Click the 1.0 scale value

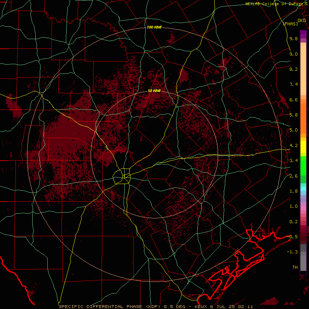tap(294, 206)
